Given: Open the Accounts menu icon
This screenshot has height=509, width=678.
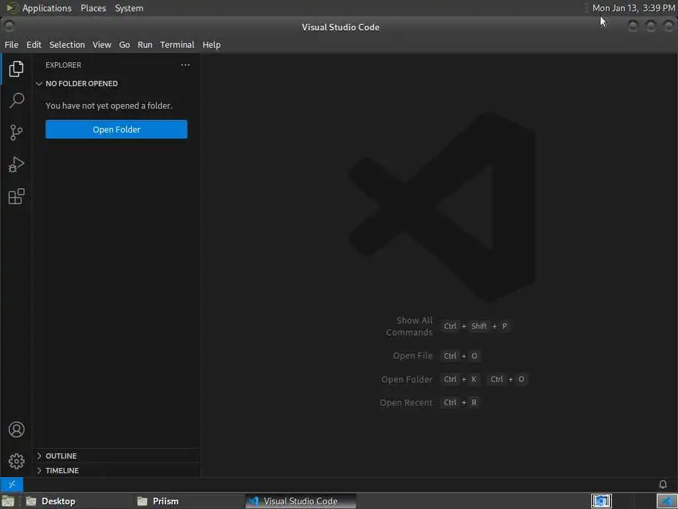Looking at the screenshot, I should [x=17, y=429].
